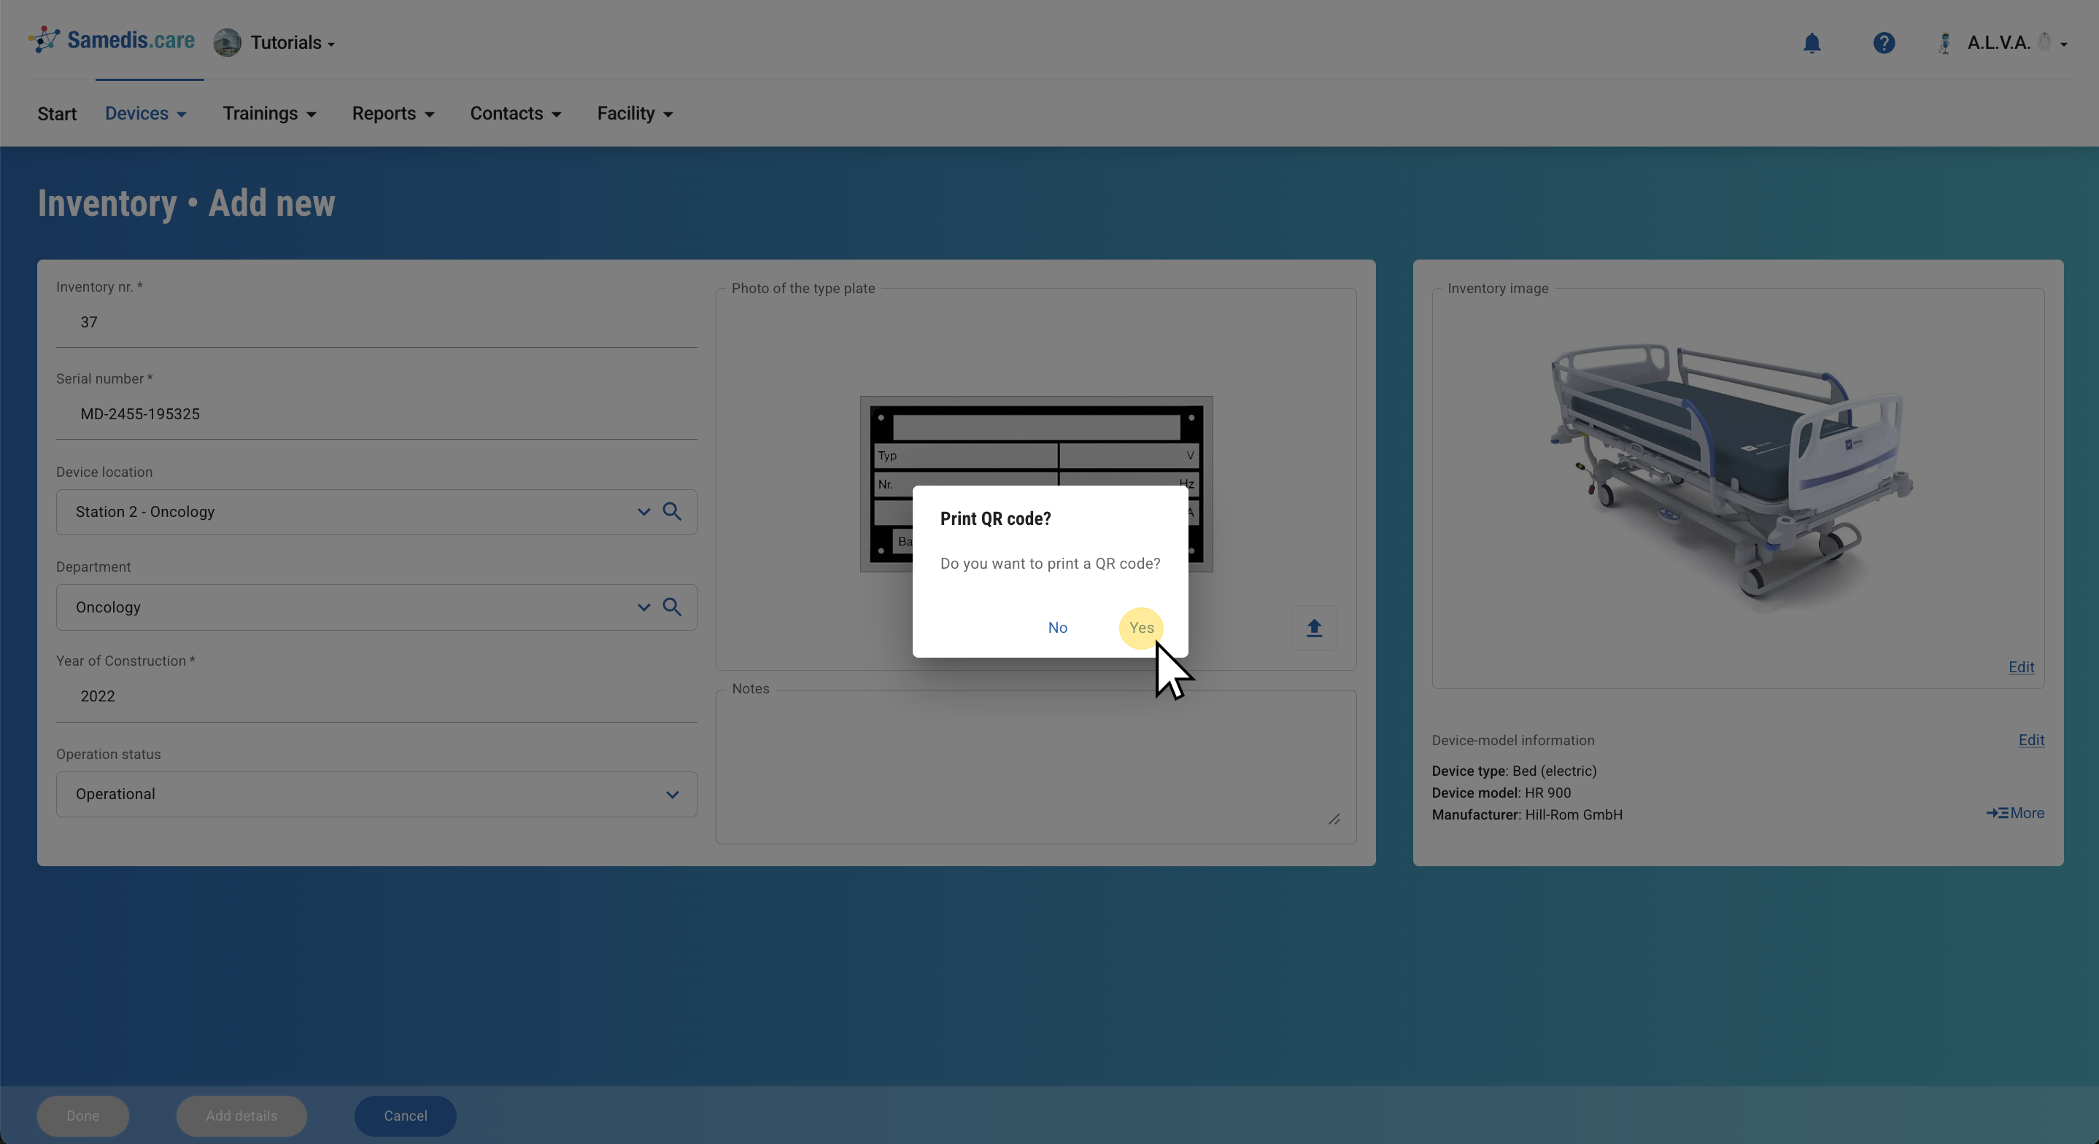Open the Reports menu
Viewport: 2099px width, 1144px height.
pos(393,113)
